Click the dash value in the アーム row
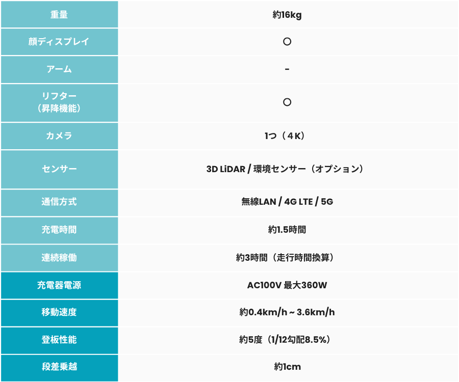This screenshot has height=382, width=459. click(287, 69)
